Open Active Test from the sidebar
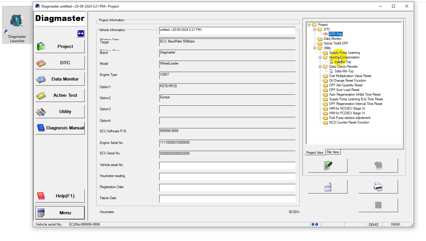Image resolution: width=426 pixels, height=241 pixels. (60, 95)
